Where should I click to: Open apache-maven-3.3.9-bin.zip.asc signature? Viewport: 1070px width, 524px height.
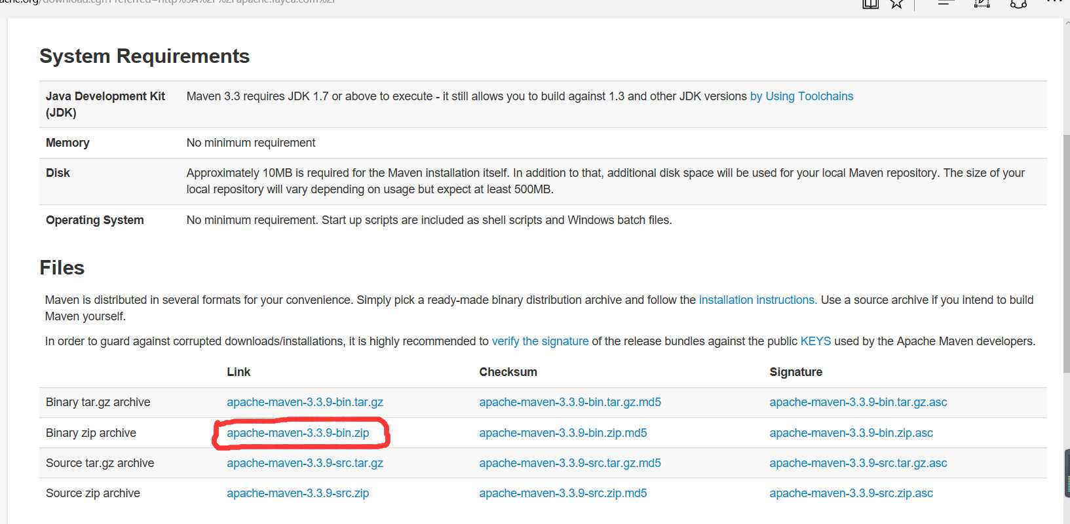coord(851,433)
